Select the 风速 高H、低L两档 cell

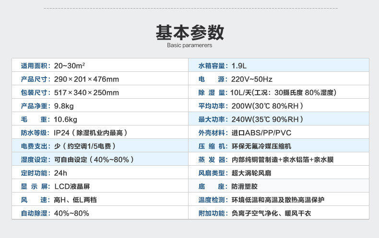100,200
